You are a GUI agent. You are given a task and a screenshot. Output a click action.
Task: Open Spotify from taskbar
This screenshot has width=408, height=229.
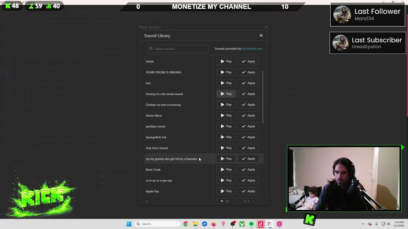(251, 224)
